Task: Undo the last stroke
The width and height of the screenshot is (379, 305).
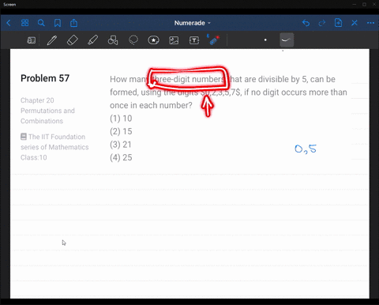Action: [x=306, y=23]
